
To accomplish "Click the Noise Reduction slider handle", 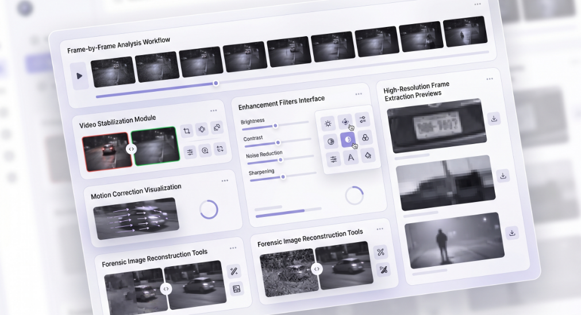I will click(280, 160).
